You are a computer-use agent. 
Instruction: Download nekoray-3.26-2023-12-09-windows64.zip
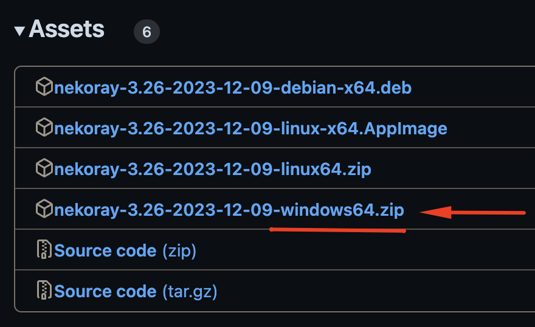point(229,210)
